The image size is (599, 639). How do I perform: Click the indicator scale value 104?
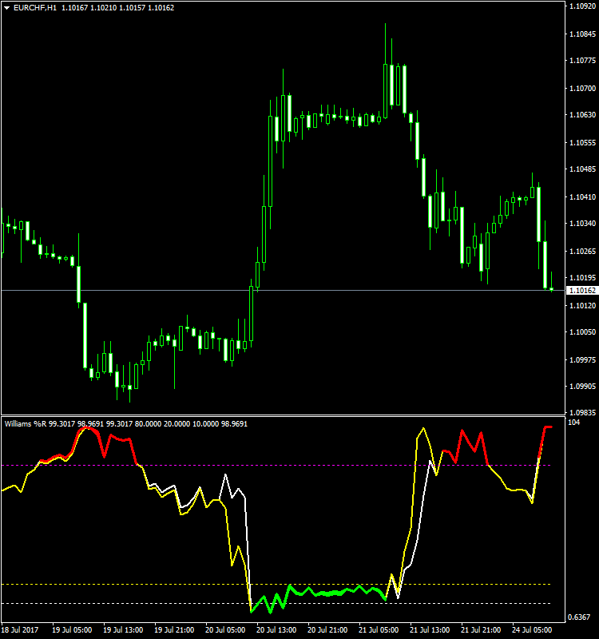pos(573,423)
